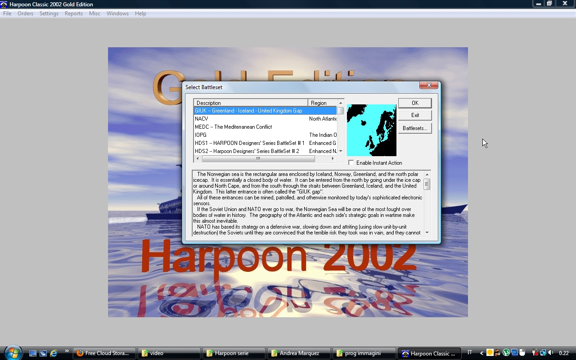Click battleset list vertical scrollbar thumb

(341, 111)
